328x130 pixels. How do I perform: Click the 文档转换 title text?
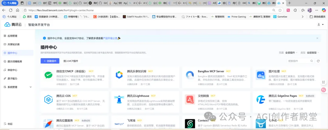pyautogui.click(x=203, y=96)
